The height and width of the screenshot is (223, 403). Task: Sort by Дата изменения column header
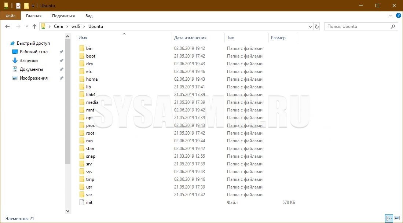click(x=190, y=38)
